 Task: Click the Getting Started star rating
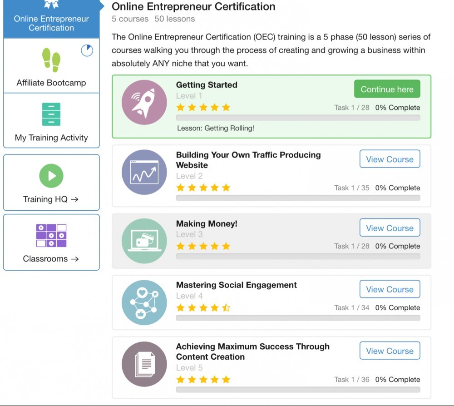(x=203, y=108)
